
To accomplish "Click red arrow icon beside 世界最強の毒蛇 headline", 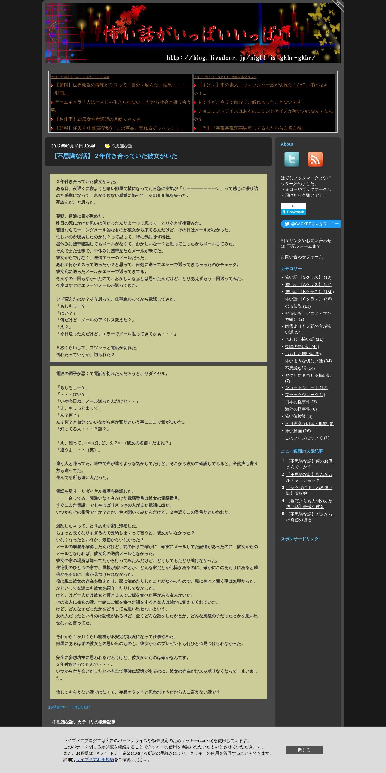I will (x=52, y=85).
